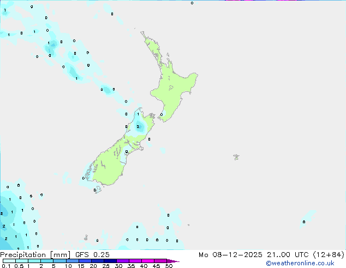Click the '21:00 UTC' time text
The height and width of the screenshot is (268, 346).
coord(288,255)
